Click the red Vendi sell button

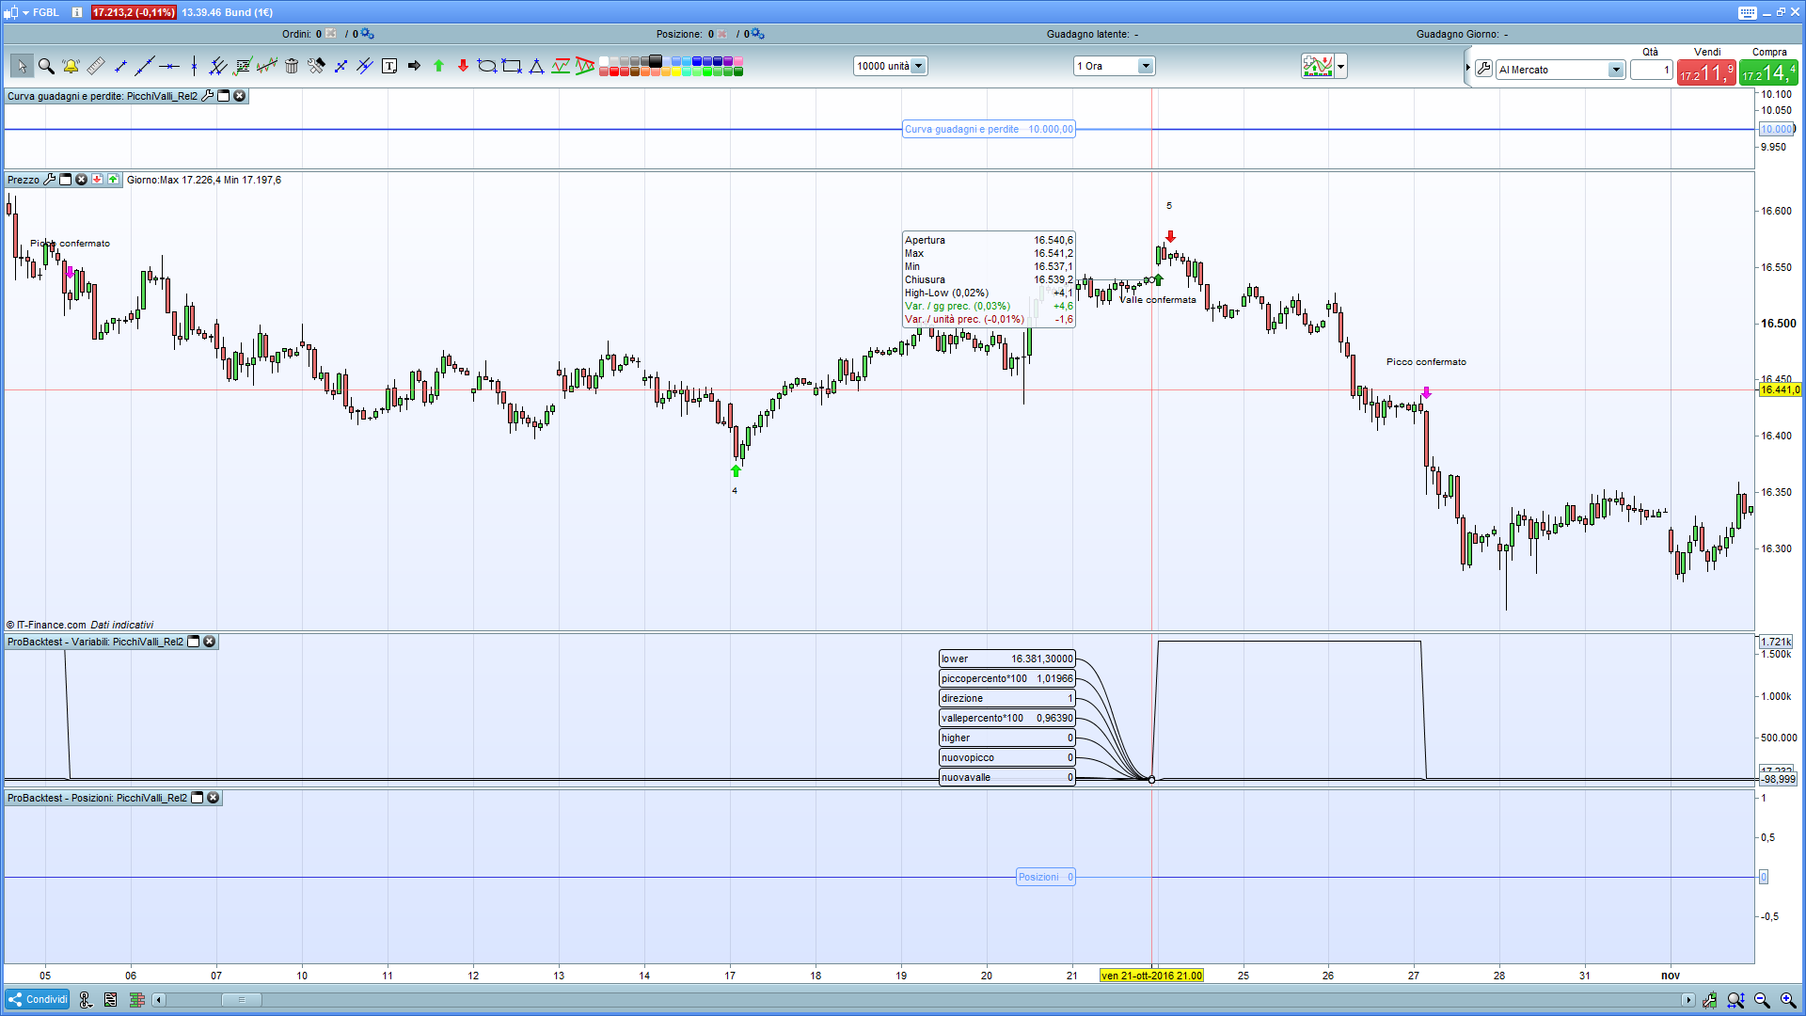click(1705, 72)
